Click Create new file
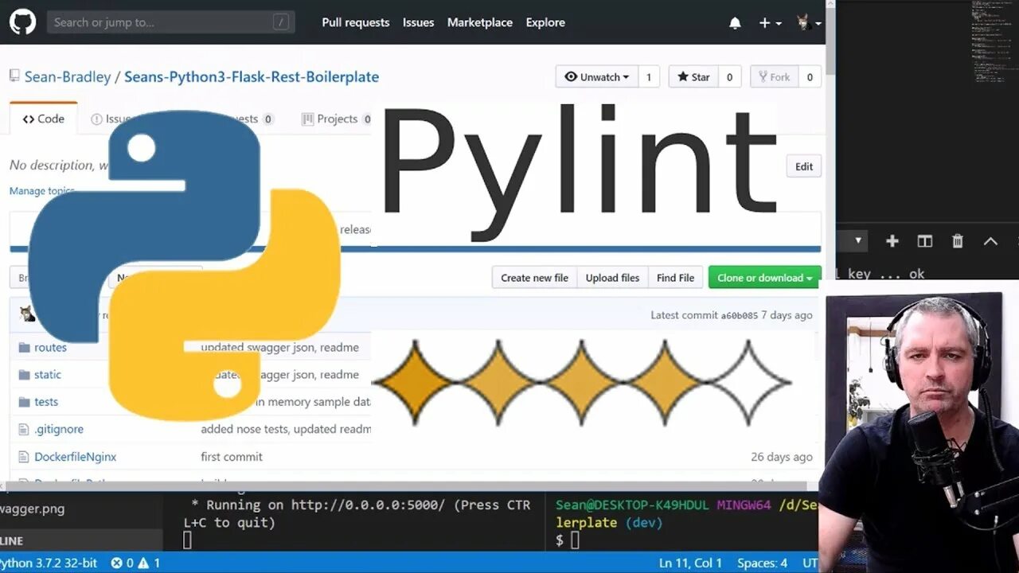1019x573 pixels. pyautogui.click(x=534, y=278)
